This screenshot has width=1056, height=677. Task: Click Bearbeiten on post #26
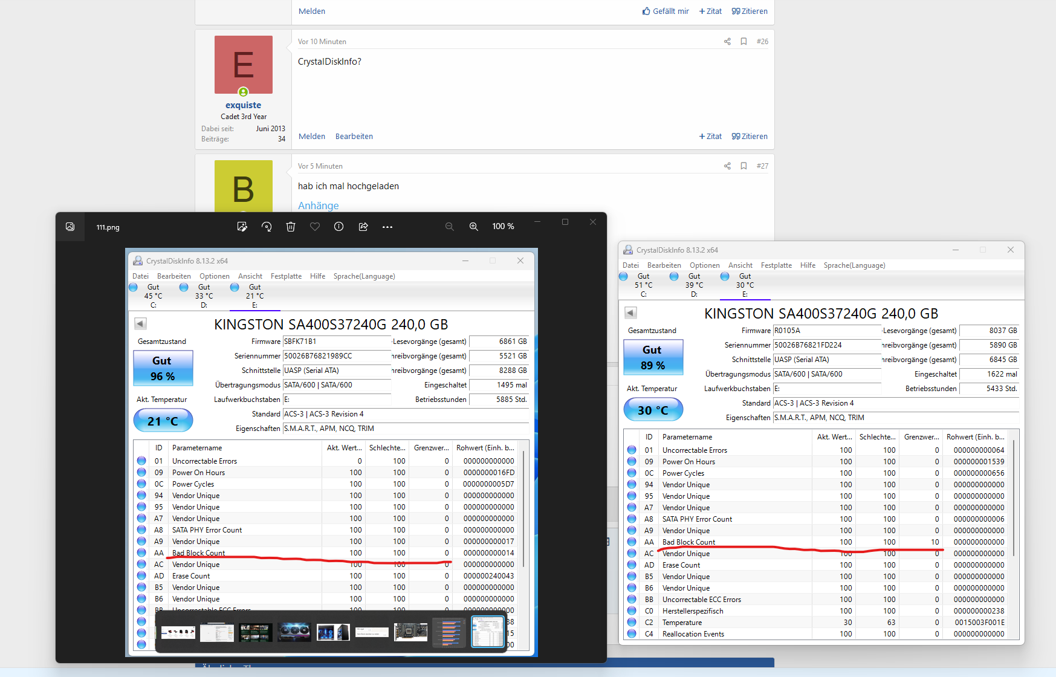click(354, 137)
